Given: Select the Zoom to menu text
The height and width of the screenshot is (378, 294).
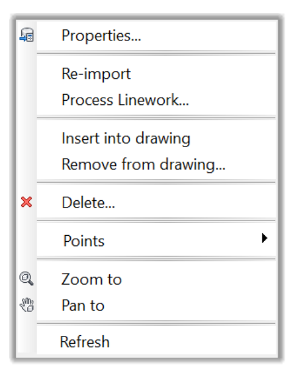Looking at the screenshot, I should (91, 279).
